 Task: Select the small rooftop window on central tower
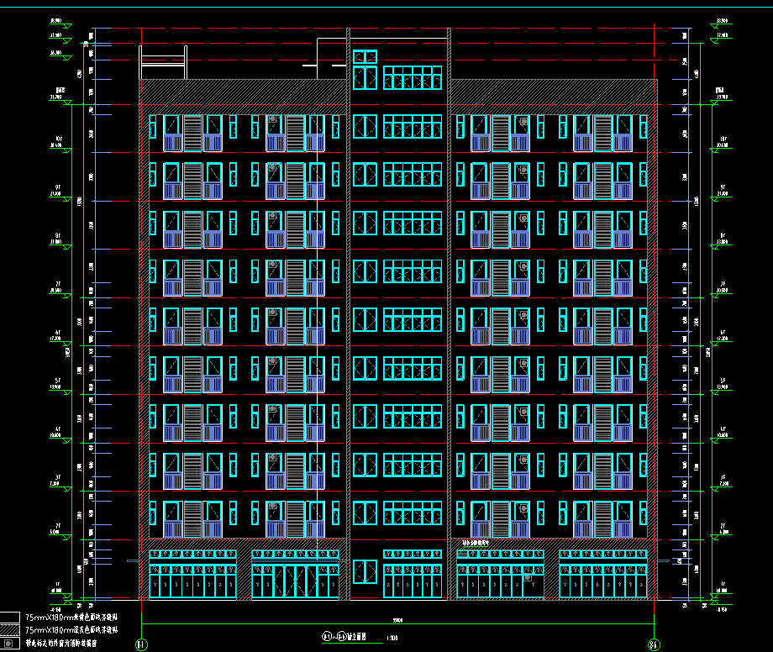tap(365, 57)
